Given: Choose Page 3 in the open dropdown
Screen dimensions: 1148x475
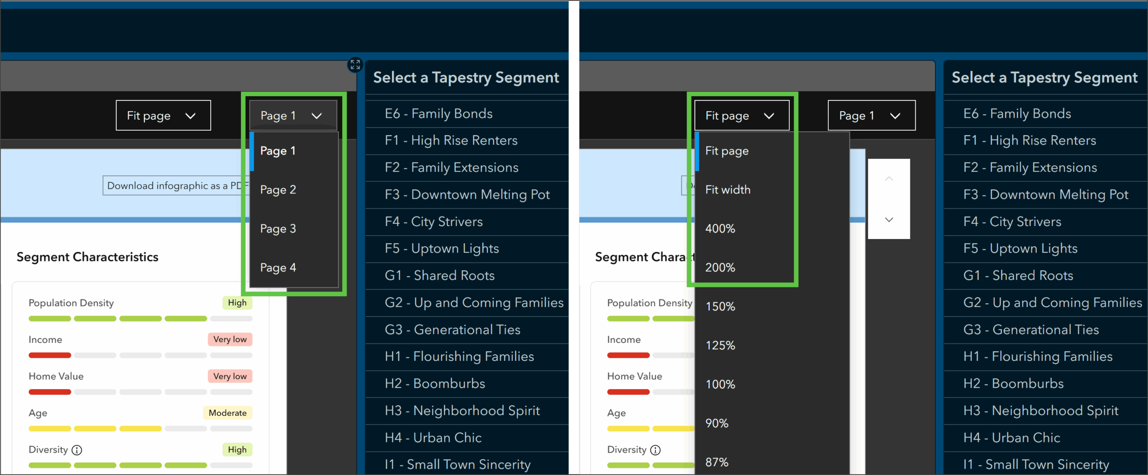Looking at the screenshot, I should pos(278,229).
